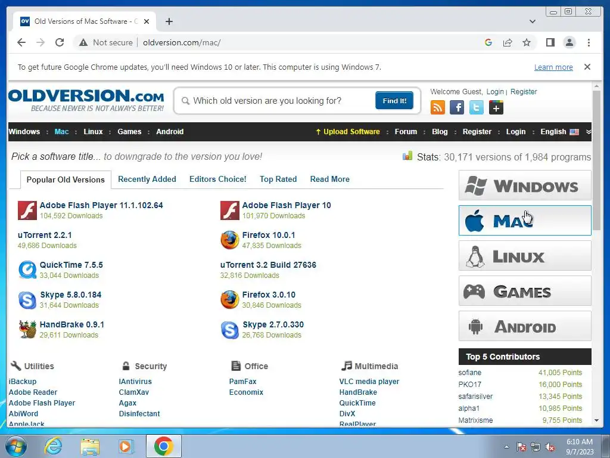Open the Blog link
The width and height of the screenshot is (610, 458).
tap(440, 132)
